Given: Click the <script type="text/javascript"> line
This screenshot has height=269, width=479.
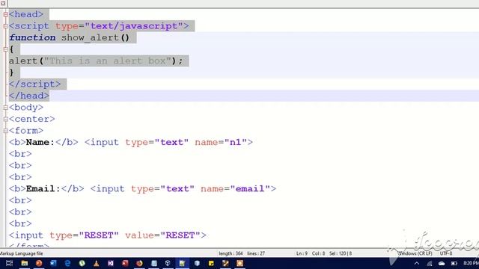Looking at the screenshot, I should (x=99, y=26).
